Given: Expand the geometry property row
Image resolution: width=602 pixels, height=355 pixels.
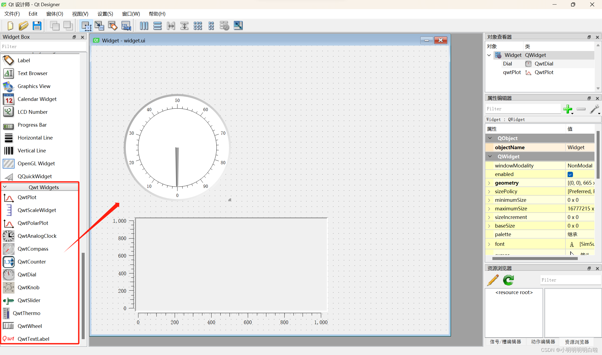Looking at the screenshot, I should point(489,183).
